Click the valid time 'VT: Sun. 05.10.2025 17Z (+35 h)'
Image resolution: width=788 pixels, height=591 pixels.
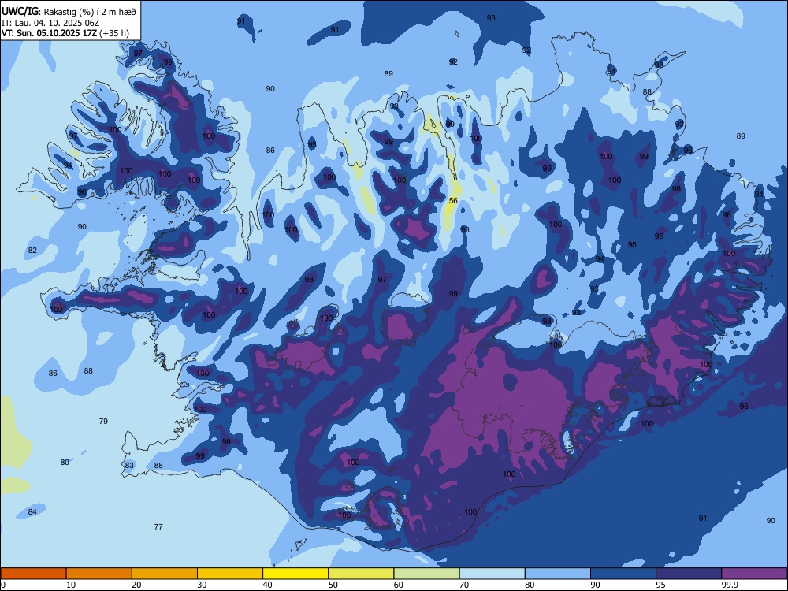pos(65,33)
